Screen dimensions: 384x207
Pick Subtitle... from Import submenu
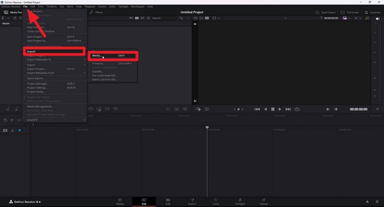pos(113,71)
